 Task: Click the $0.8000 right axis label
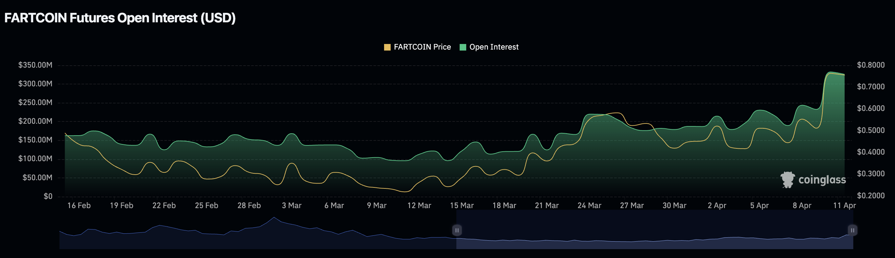[x=871, y=65]
